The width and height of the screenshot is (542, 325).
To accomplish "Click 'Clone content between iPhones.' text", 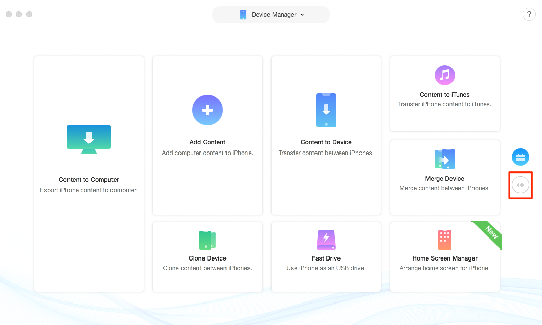I will tap(208, 268).
